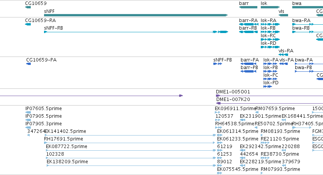Select the DME1-007K20 clone label
This screenshot has height=175, width=323.
233,99
